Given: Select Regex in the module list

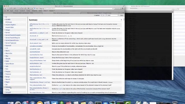Looking at the screenshot, I should 8,82.
